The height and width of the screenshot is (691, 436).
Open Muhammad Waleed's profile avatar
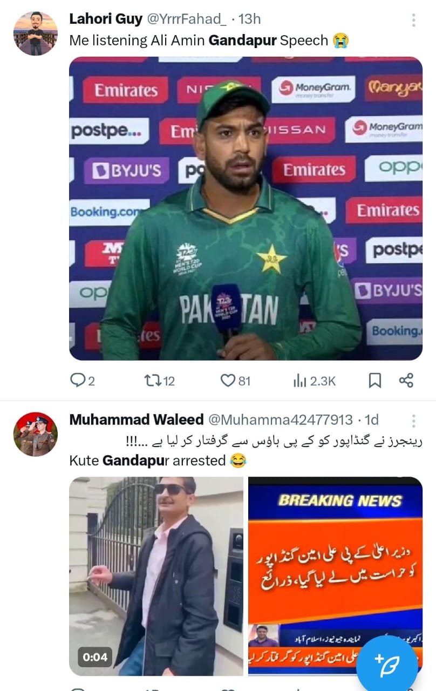coord(35,434)
